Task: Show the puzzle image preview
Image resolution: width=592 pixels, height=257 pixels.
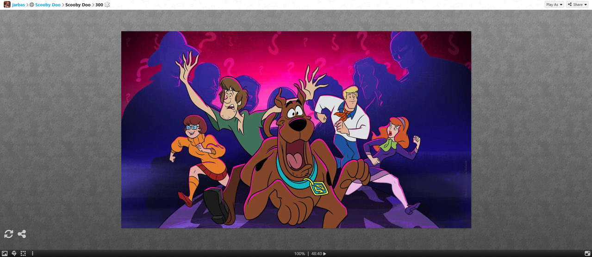Action: (x=5, y=253)
